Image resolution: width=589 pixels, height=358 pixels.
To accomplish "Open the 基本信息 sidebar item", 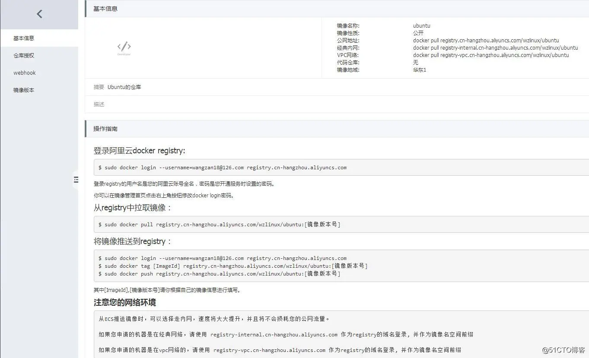I will click(39, 38).
